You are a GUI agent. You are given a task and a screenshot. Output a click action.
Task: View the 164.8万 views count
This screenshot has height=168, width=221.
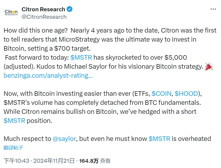89,161
